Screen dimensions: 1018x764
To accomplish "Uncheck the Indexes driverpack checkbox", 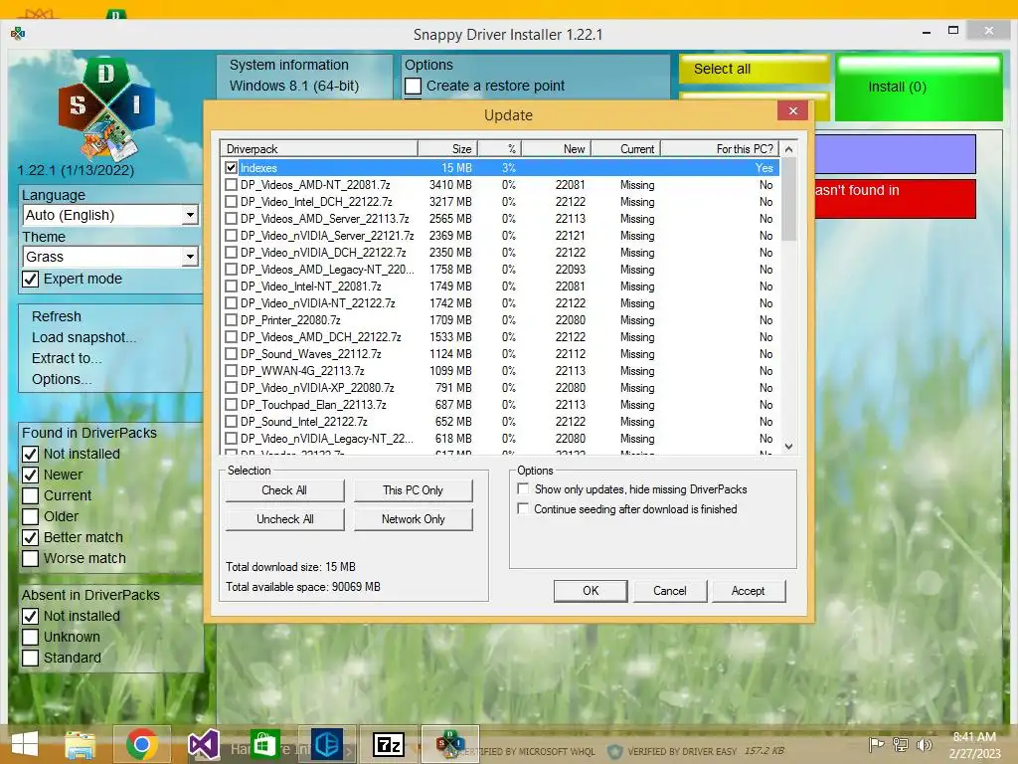I will point(231,167).
